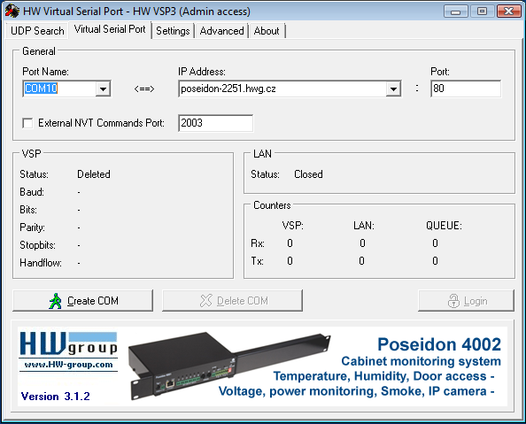Click the Poseidon 4002 heading text
526x424 pixels.
pos(439,344)
